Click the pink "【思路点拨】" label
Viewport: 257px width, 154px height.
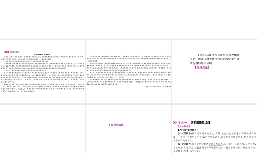point(202,68)
